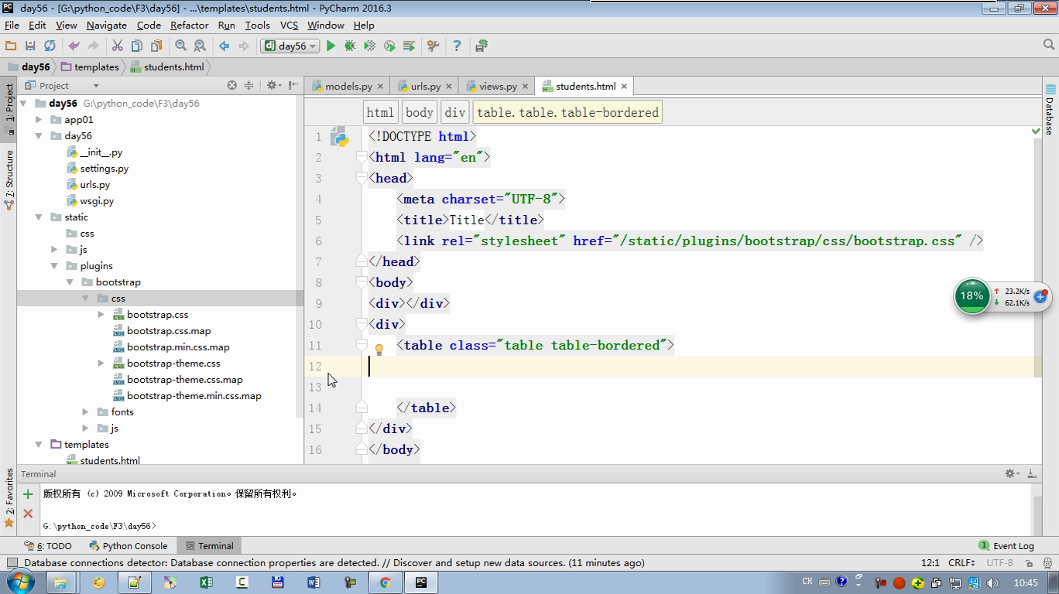The width and height of the screenshot is (1059, 594).
Task: Click the table.table.table-bordered breadcrumb
Action: pos(567,113)
